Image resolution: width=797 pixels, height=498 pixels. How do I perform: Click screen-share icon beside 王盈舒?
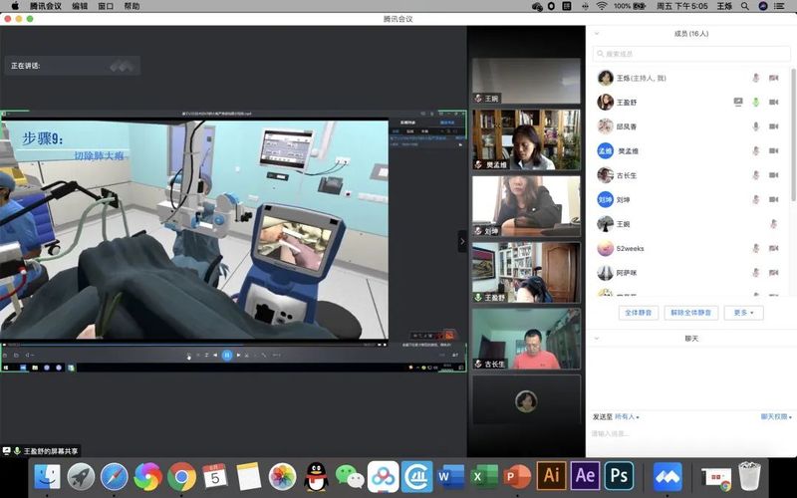coord(738,103)
